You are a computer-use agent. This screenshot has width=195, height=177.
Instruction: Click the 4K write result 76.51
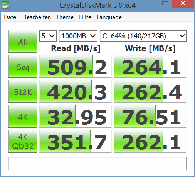pyautogui.click(x=150, y=116)
